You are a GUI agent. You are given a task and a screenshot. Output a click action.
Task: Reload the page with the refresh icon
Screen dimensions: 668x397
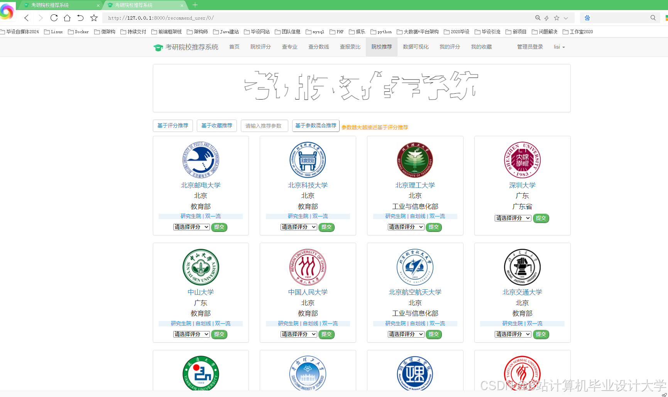click(54, 18)
